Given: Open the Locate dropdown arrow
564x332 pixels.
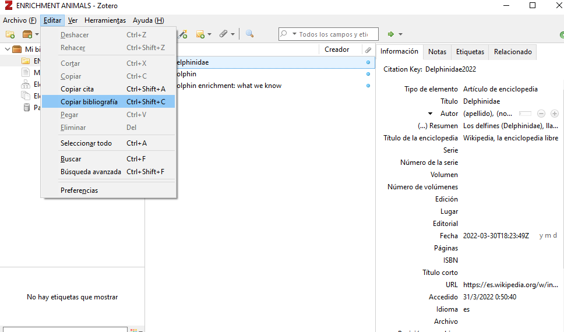Looking at the screenshot, I should pos(400,34).
